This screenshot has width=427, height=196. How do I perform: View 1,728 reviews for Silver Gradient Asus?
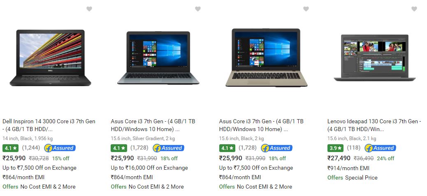[x=139, y=148]
